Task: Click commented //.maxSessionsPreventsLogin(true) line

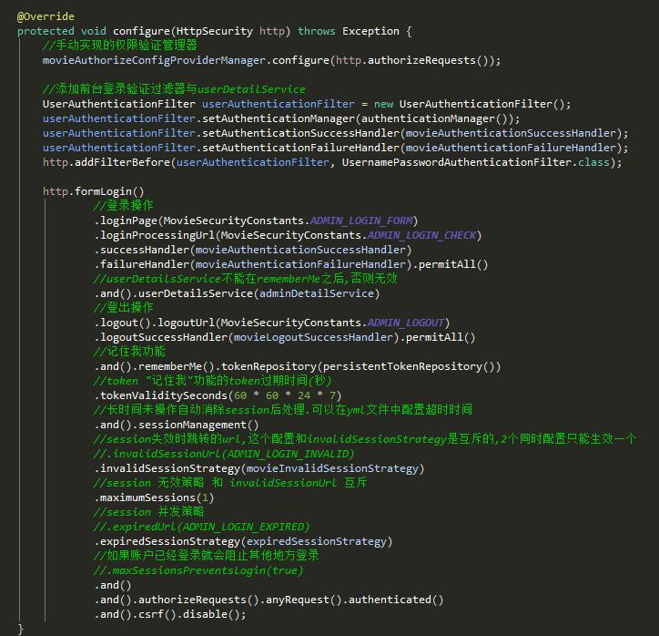Action: coord(198,570)
